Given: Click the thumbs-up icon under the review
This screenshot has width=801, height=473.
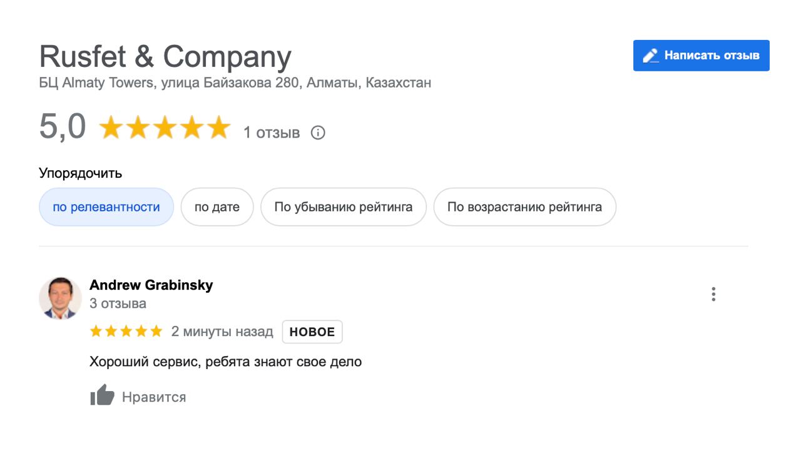Looking at the screenshot, I should pyautogui.click(x=102, y=396).
